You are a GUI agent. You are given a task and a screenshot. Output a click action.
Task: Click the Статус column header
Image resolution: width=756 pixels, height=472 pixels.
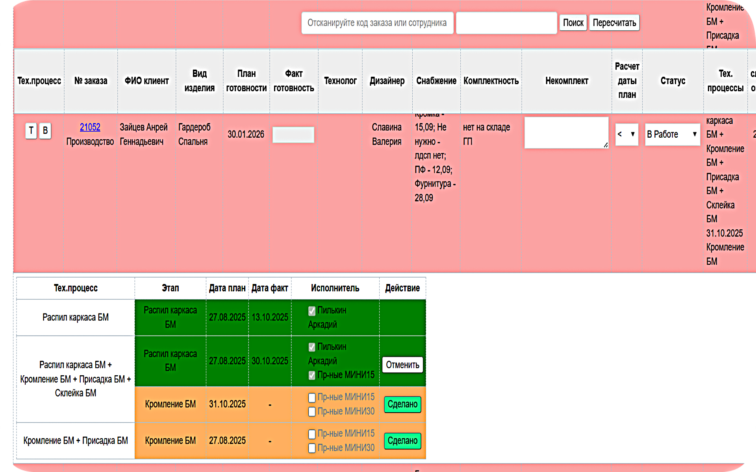click(673, 81)
